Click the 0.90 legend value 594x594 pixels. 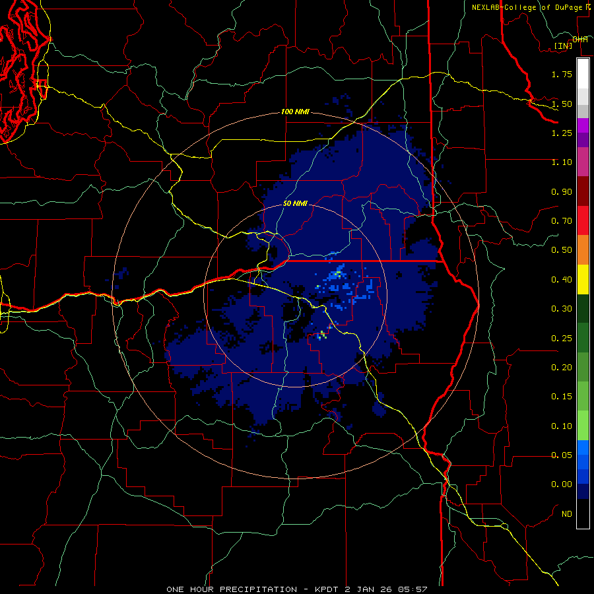point(562,191)
